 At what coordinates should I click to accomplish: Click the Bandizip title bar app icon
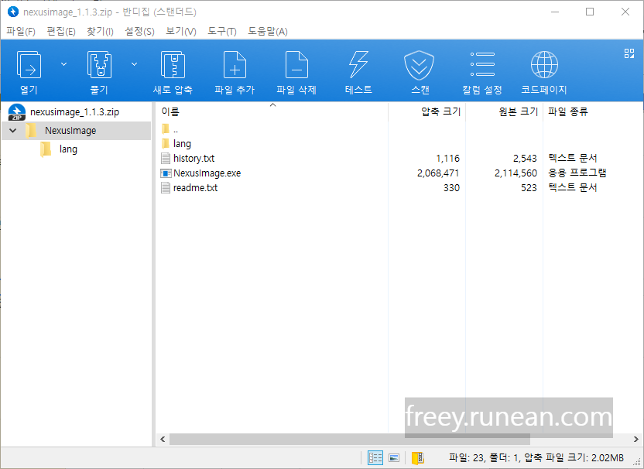(13, 12)
